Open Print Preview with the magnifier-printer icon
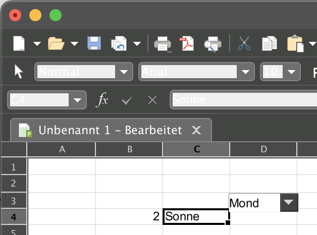 (212, 44)
